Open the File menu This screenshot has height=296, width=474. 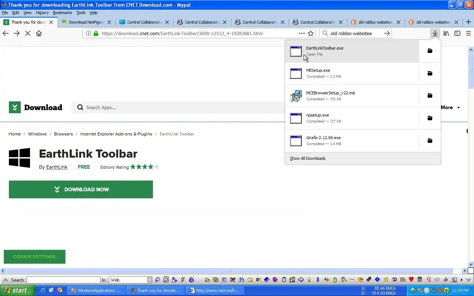[5, 13]
